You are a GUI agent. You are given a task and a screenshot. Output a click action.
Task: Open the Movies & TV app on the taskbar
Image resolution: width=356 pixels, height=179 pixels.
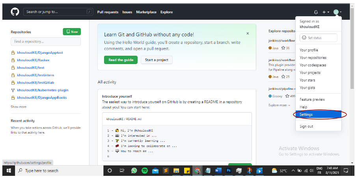tap(259, 171)
